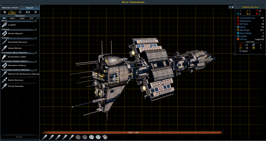
Task: Pause the ship rotation animation
Action: click(230, 7)
